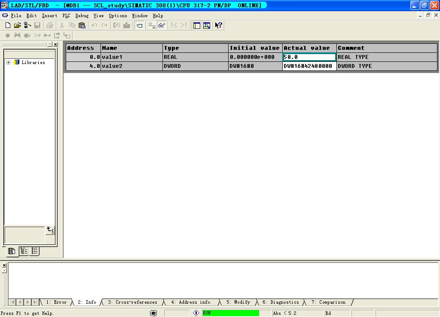Image resolution: width=440 pixels, height=317 pixels.
Task: Click the Paste clipboard icon
Action: pyautogui.click(x=82, y=25)
